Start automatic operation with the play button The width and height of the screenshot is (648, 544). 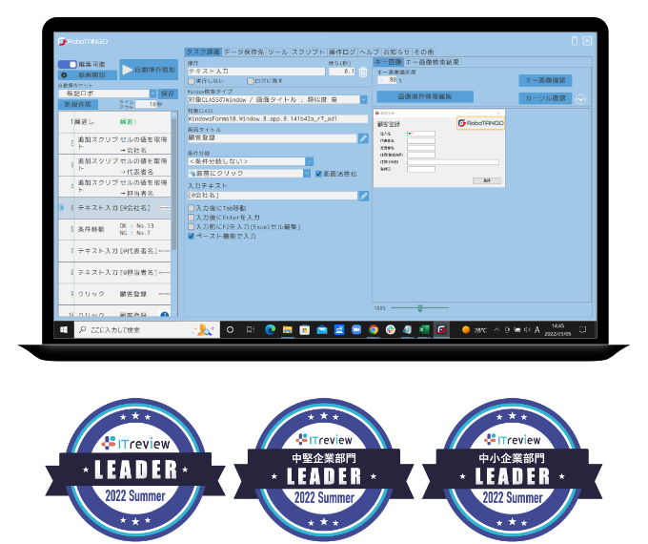[x=149, y=70]
